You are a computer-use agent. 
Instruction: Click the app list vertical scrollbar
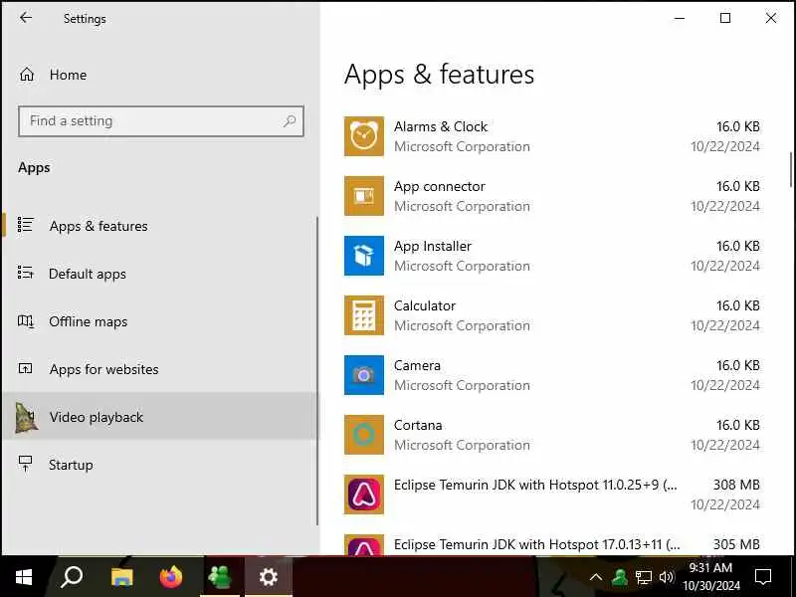(791, 169)
